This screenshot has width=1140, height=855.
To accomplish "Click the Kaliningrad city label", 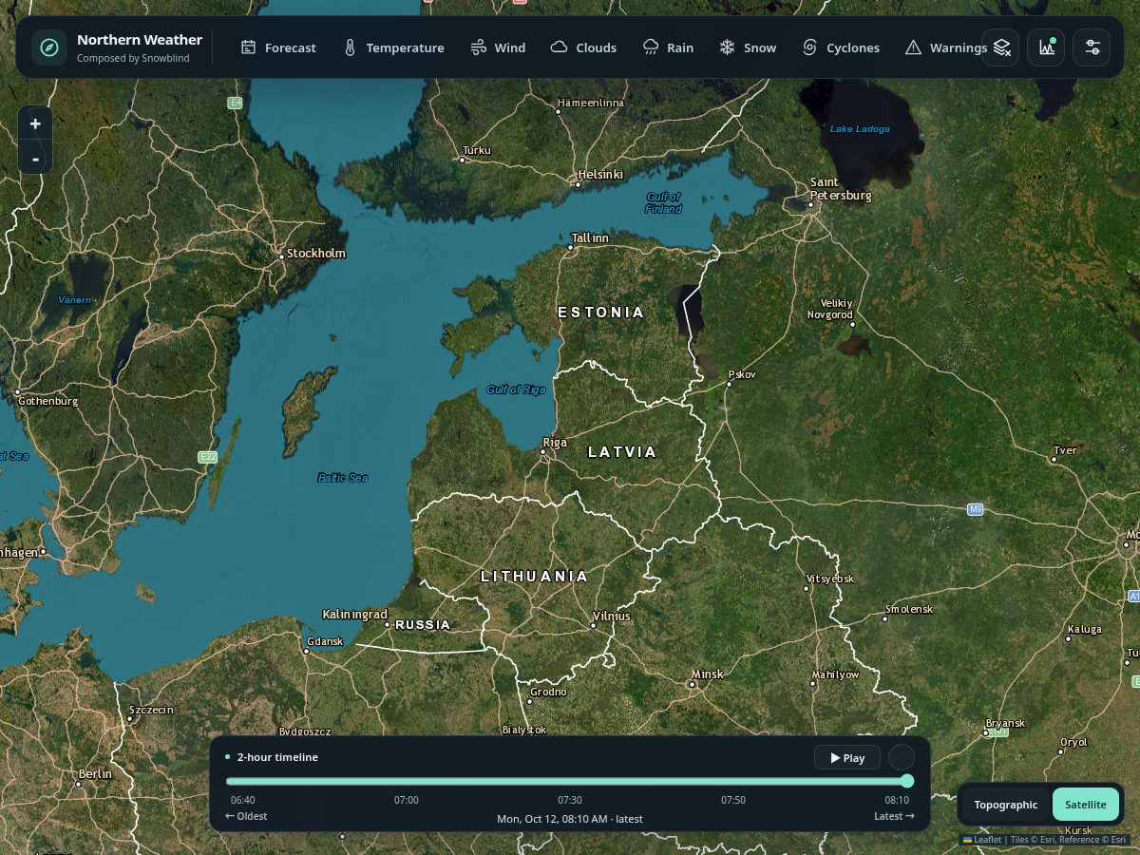I will point(355,614).
